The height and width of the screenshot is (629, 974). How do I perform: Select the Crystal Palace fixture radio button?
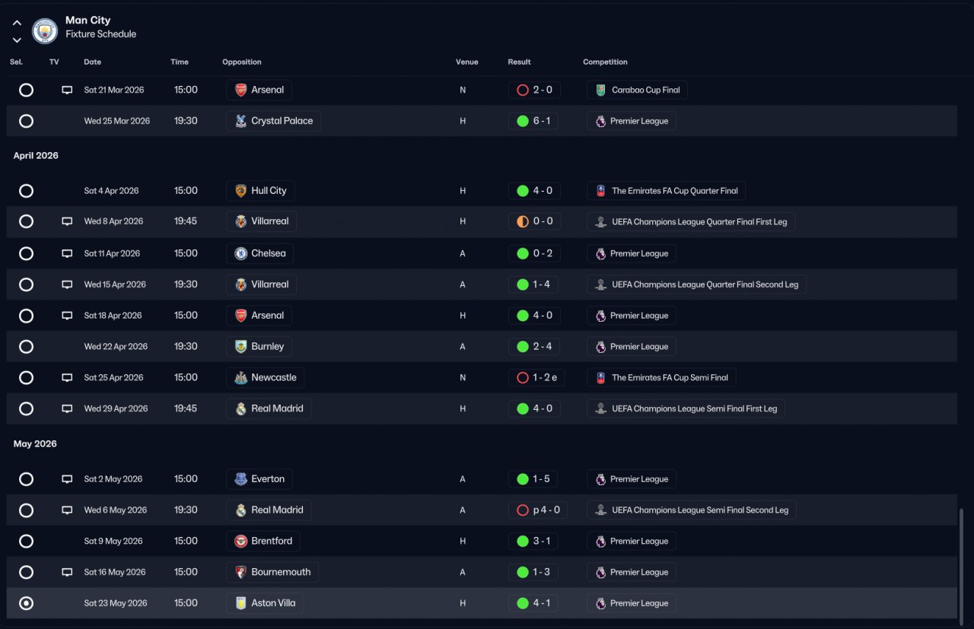(26, 121)
